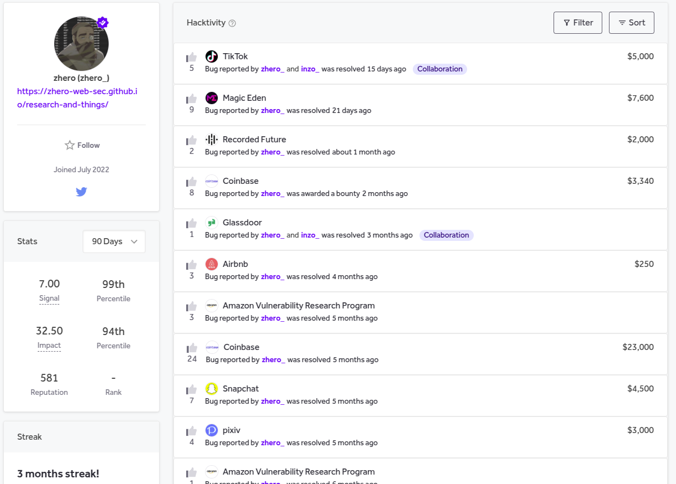The width and height of the screenshot is (676, 484).
Task: Open the TikTok program link
Action: tap(235, 56)
